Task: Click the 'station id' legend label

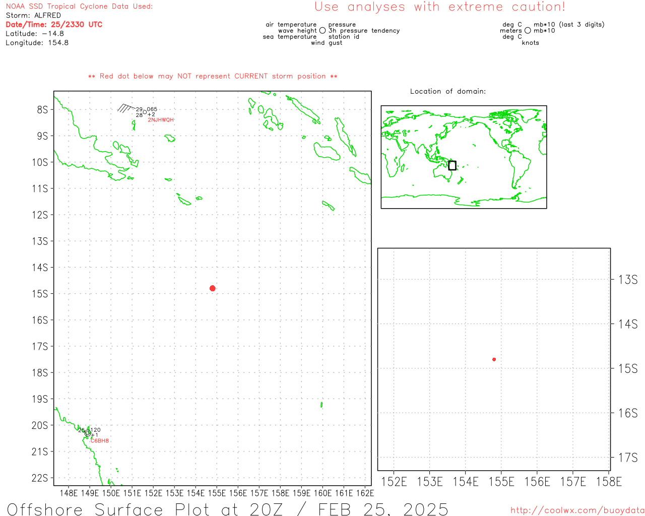Action: [344, 37]
